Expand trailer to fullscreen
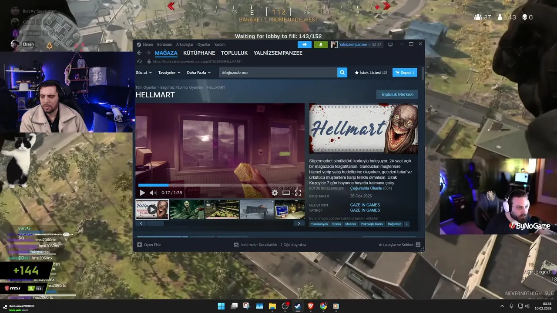Viewport: 557px width, 313px height. coord(298,193)
